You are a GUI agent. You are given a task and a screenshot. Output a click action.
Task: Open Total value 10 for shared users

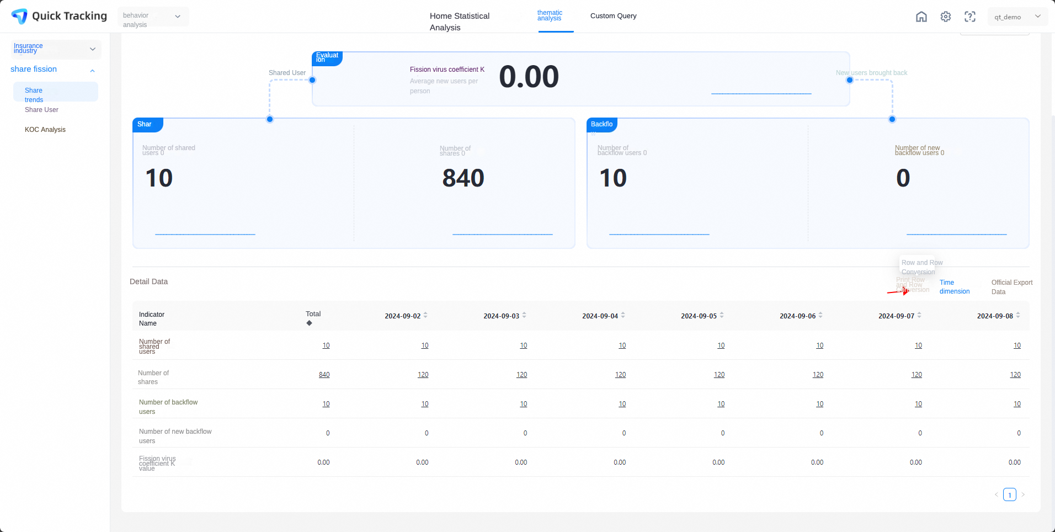[326, 345]
